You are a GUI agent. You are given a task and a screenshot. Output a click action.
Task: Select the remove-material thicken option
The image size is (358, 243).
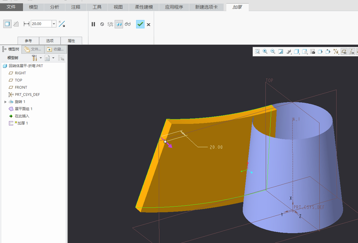16,24
